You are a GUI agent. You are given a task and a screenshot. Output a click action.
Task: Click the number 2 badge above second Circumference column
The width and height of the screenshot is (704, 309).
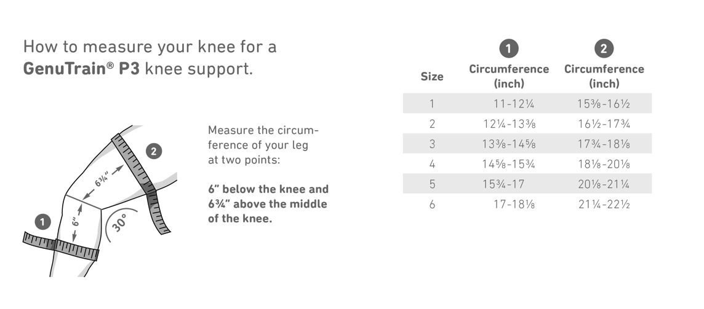(x=604, y=49)
